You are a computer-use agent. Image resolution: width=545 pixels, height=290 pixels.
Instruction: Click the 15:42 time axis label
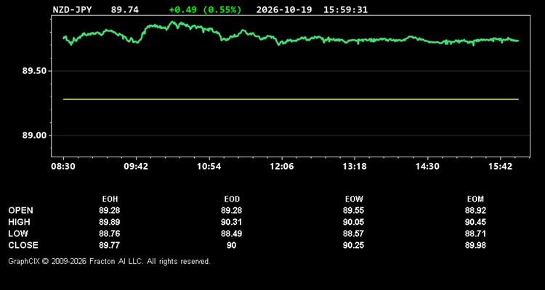[x=500, y=167]
